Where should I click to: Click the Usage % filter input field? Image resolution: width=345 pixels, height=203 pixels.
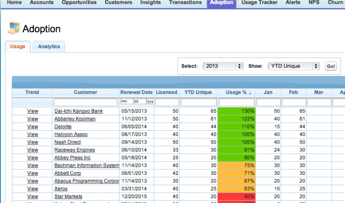point(237,102)
